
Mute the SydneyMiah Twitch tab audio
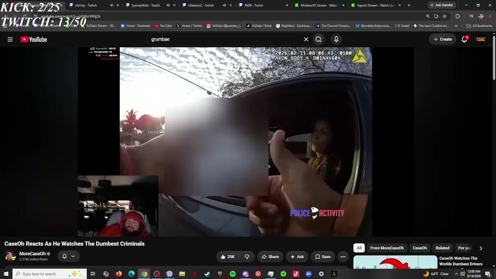(x=168, y=5)
